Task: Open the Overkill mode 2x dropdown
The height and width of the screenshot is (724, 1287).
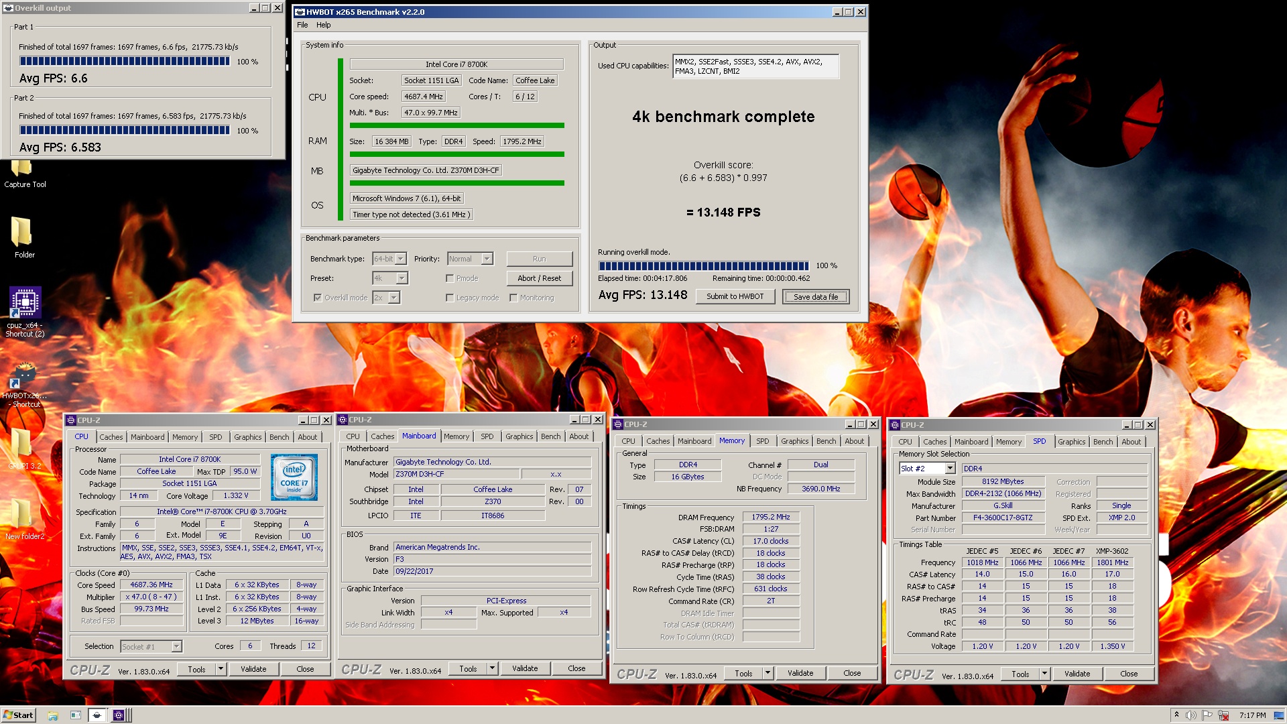Action: coord(394,298)
